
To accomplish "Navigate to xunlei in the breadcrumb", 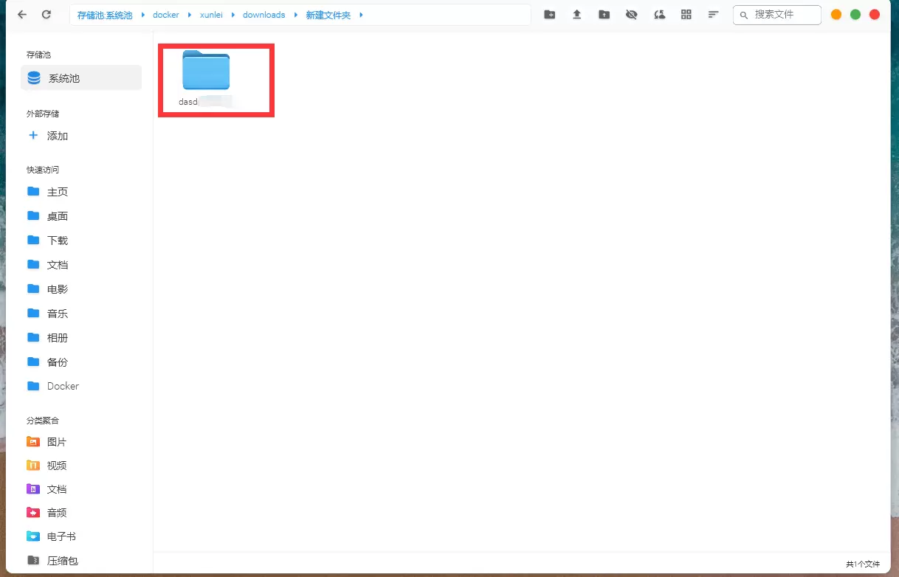I will [212, 15].
